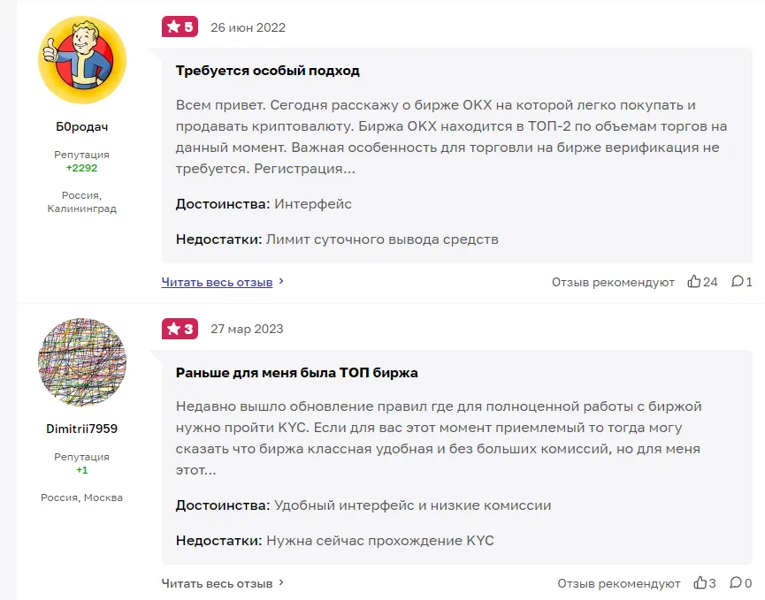This screenshot has height=600, width=765.
Task: Open Б0родач's user profile
Action: (x=81, y=125)
